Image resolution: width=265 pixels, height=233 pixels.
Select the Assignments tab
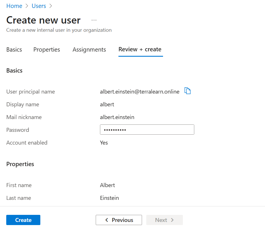pos(89,50)
